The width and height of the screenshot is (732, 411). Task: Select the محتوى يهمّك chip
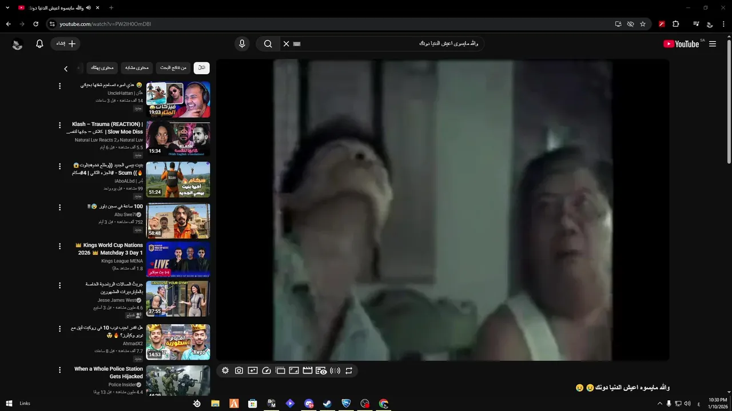(102, 68)
